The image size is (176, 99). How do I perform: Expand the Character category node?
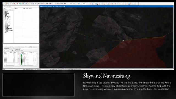pos(4,13)
